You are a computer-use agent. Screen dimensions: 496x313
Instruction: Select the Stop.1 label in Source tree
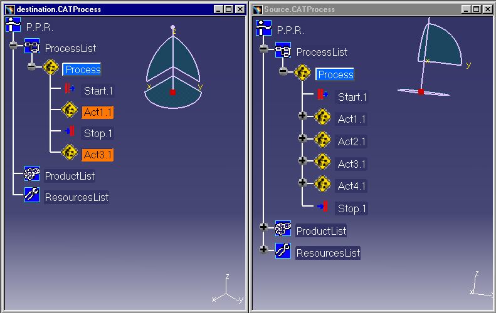[352, 208]
